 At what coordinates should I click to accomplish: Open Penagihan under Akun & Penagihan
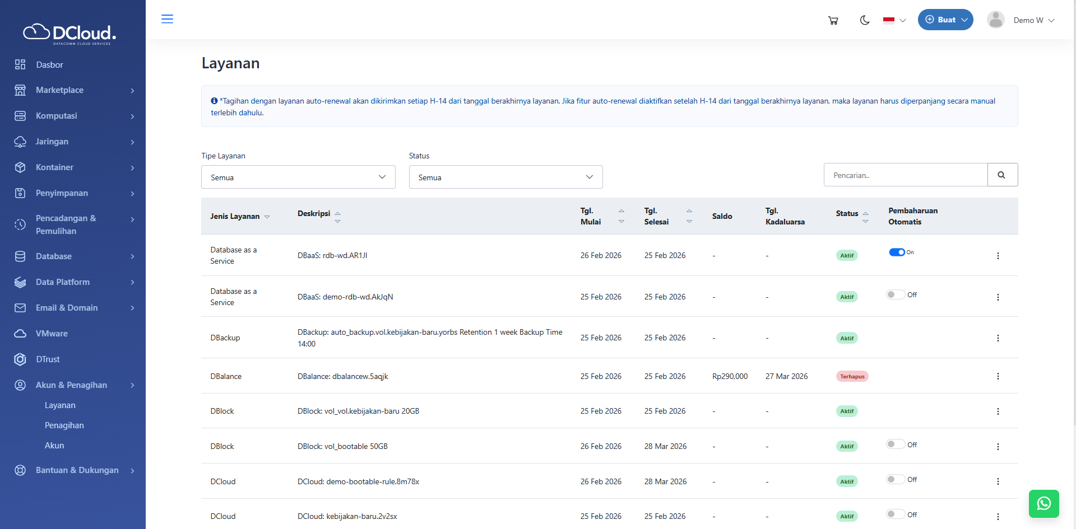(x=64, y=425)
